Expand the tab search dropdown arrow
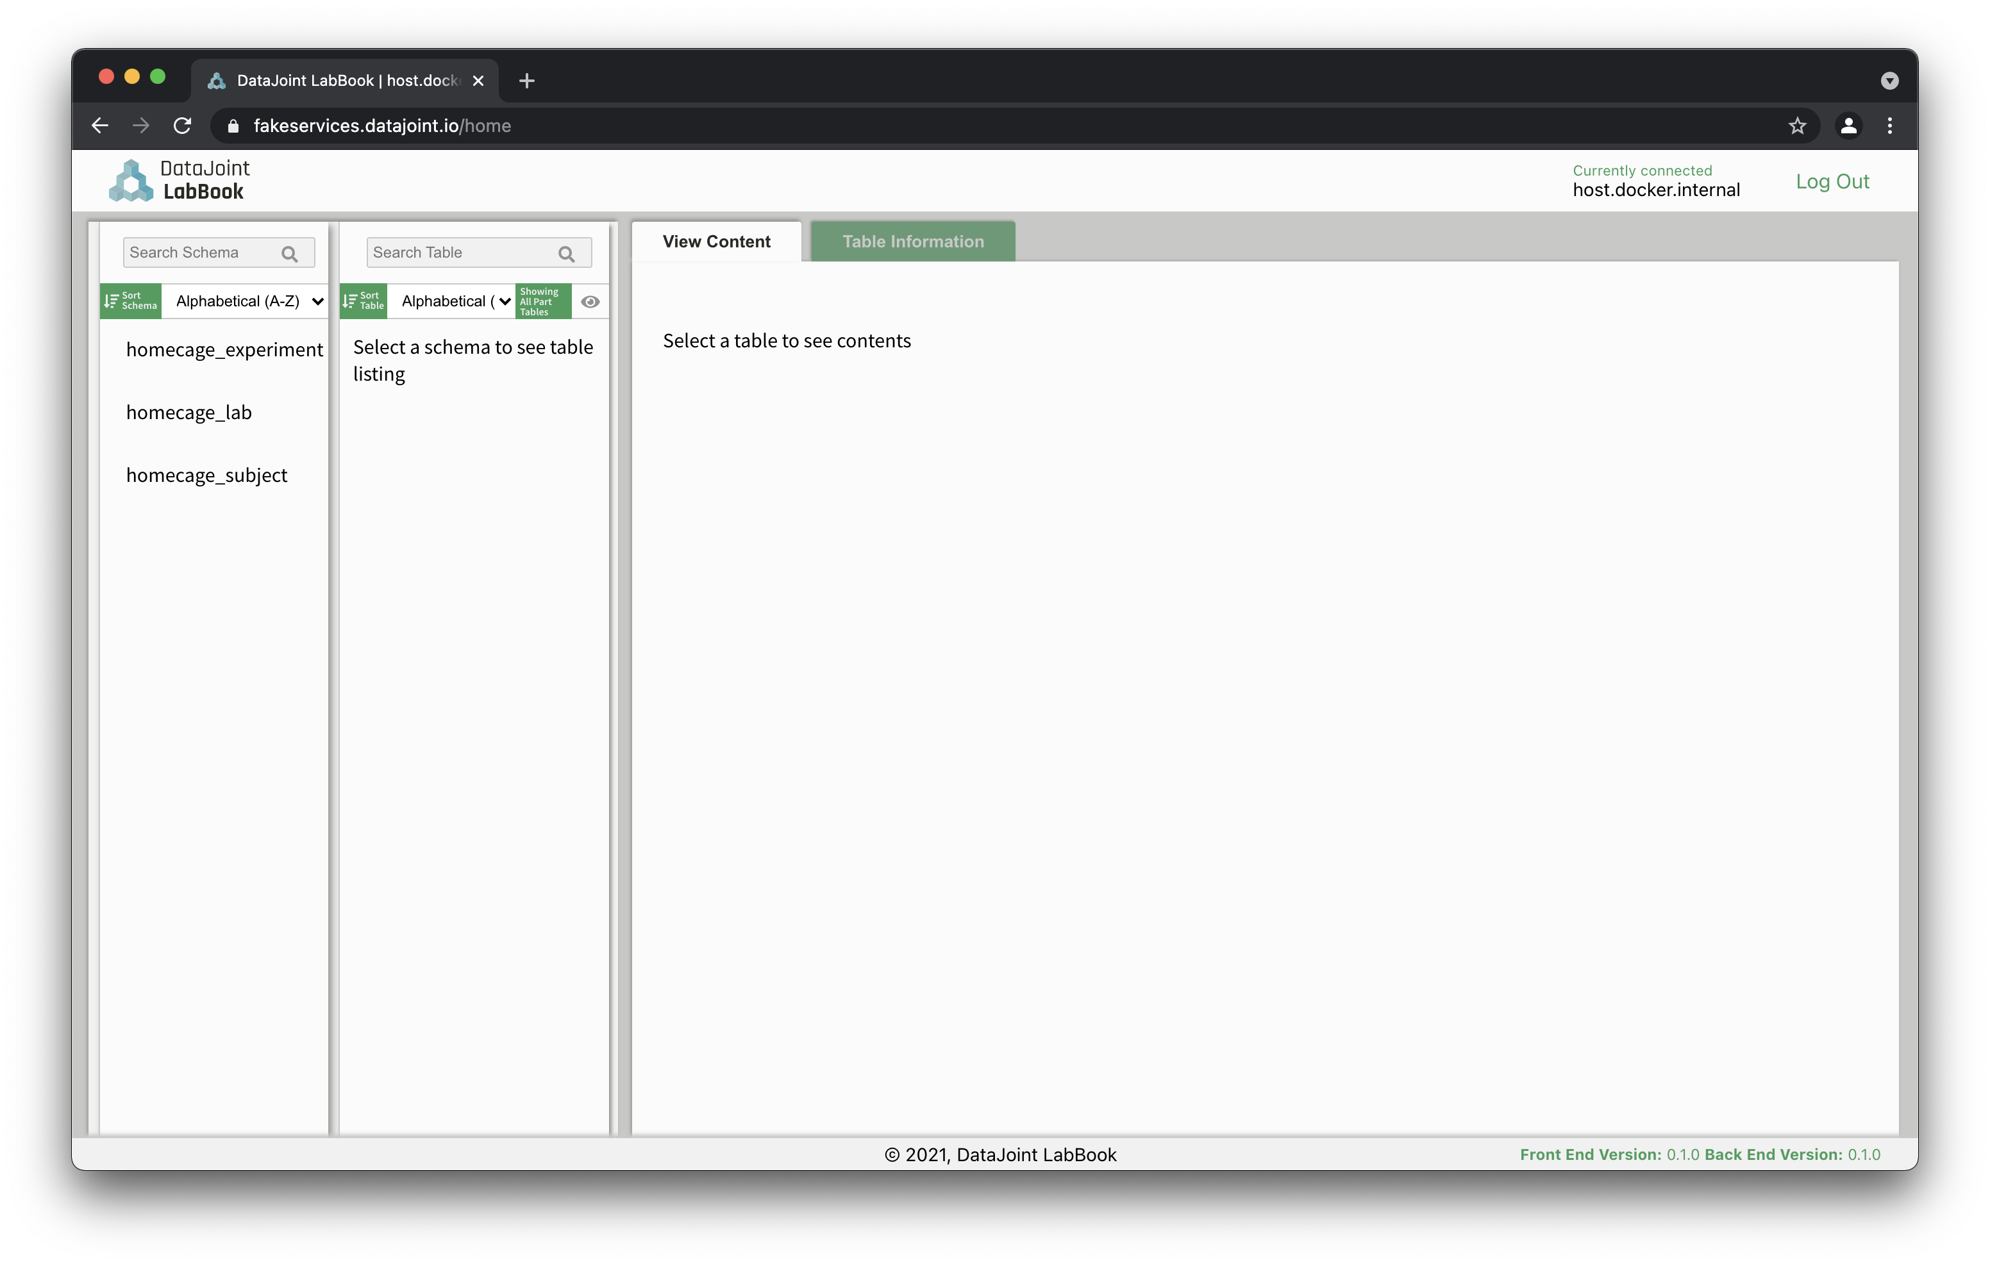 coord(1889,80)
